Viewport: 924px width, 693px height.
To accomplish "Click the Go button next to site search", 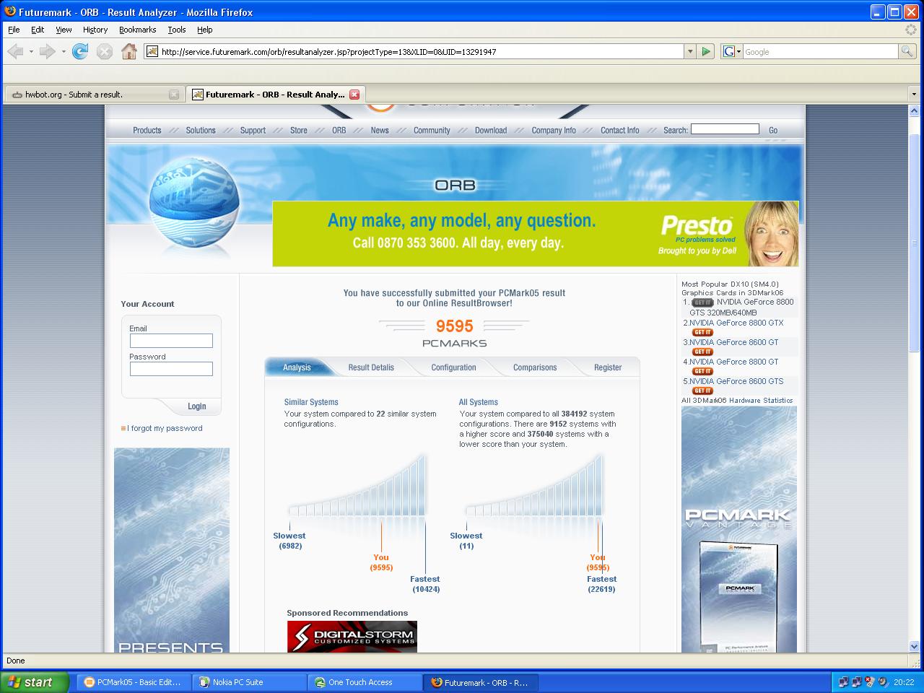I will [773, 131].
